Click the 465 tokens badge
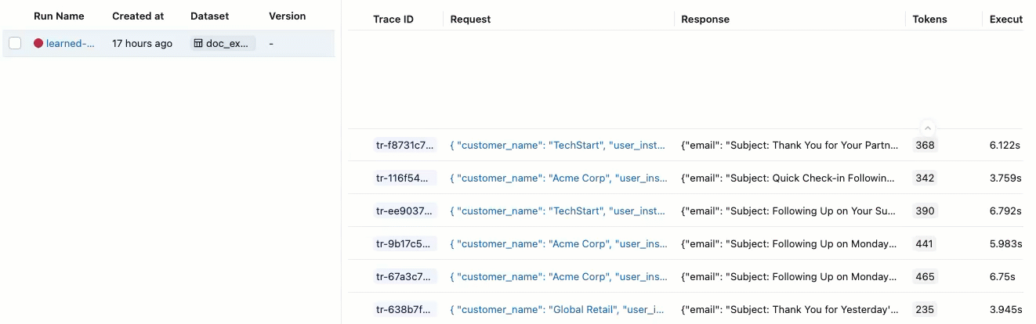1036x324 pixels. pos(925,276)
